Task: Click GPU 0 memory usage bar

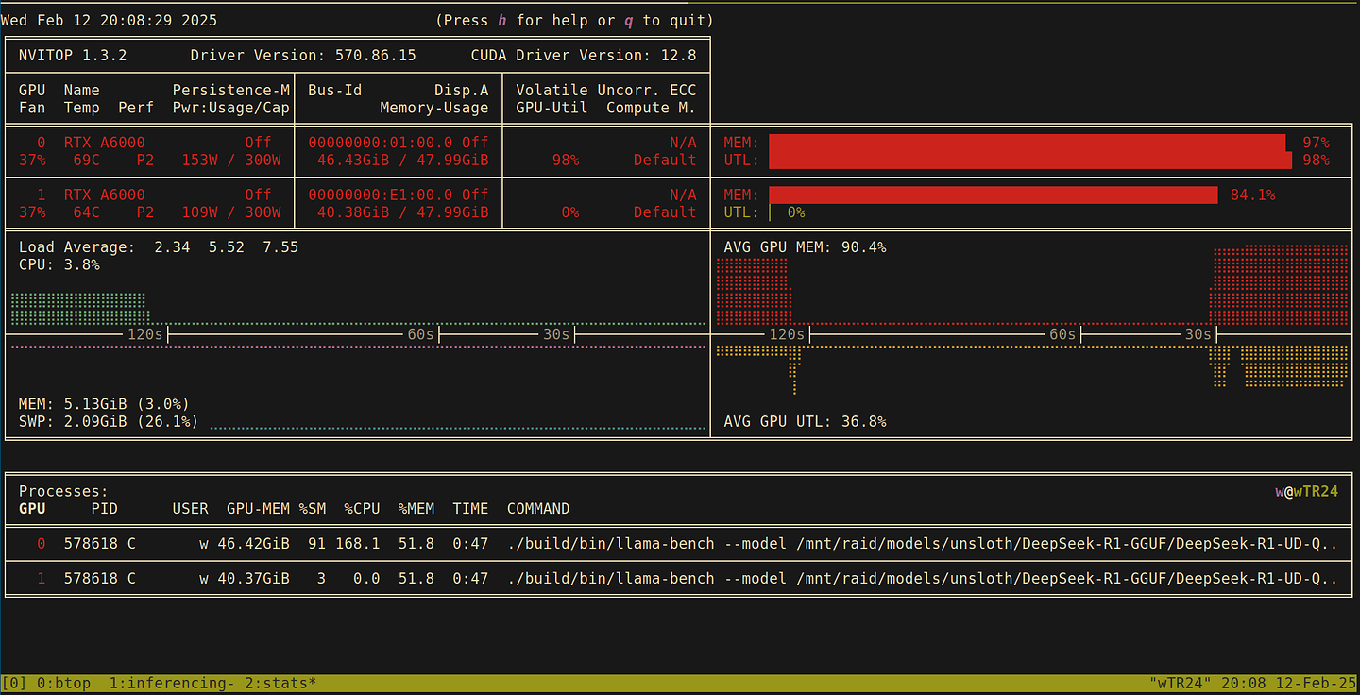Action: [1027, 143]
